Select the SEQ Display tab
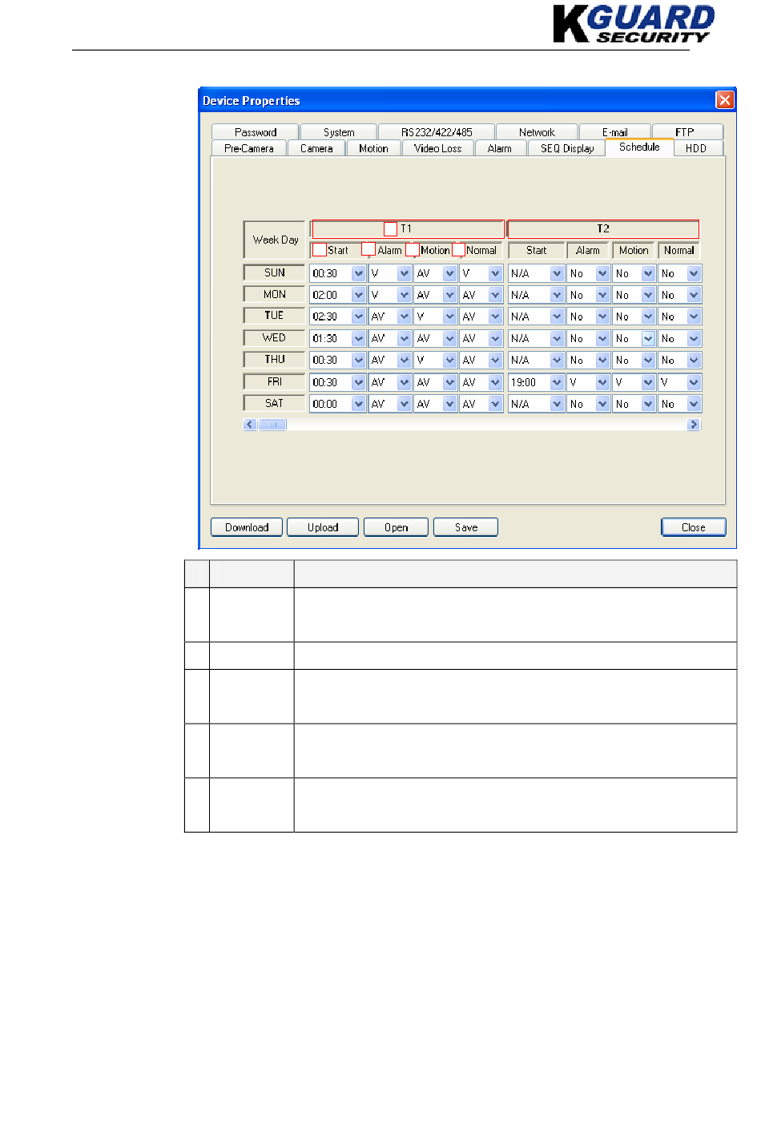 tap(567, 148)
